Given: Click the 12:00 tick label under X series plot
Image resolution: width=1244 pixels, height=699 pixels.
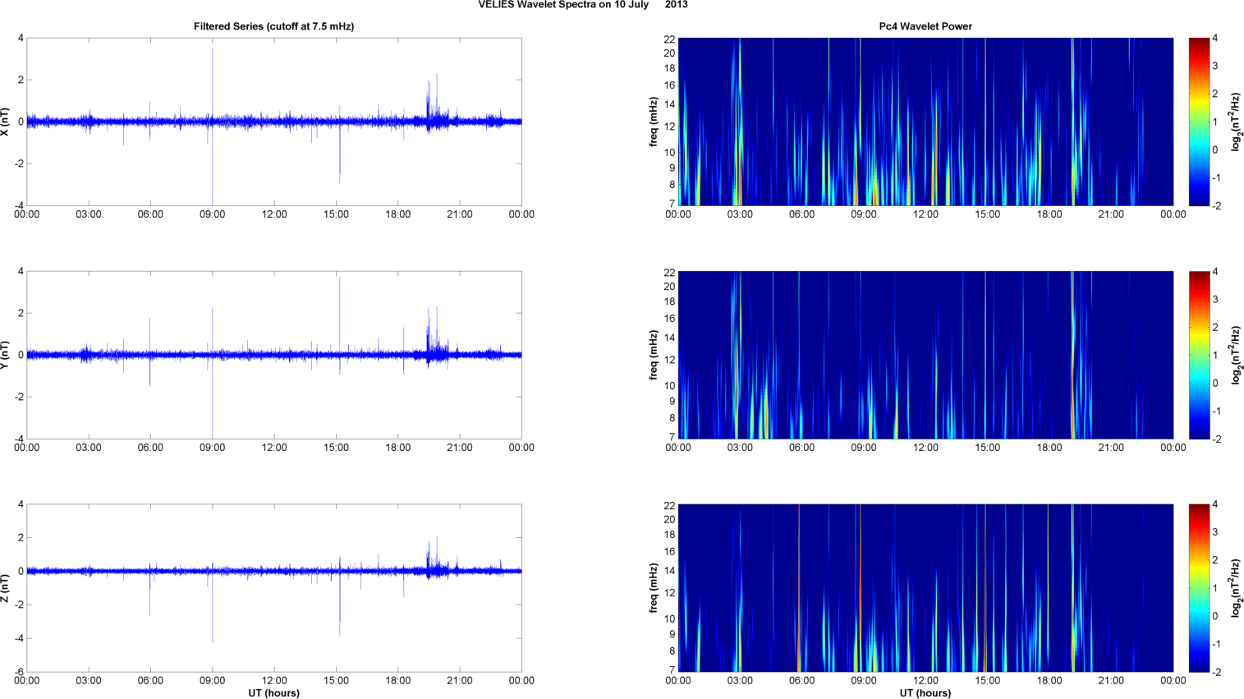Looking at the screenshot, I should (x=274, y=214).
